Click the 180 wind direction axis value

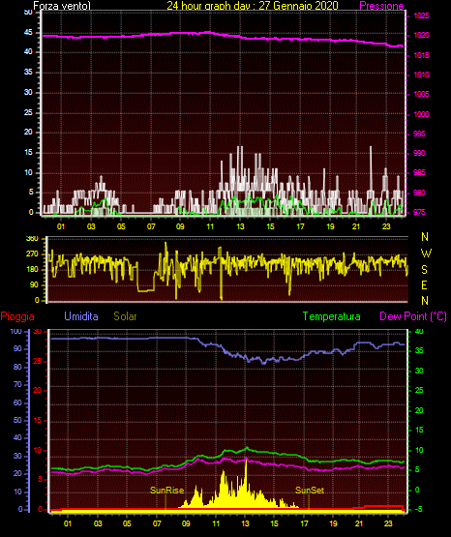click(x=32, y=270)
